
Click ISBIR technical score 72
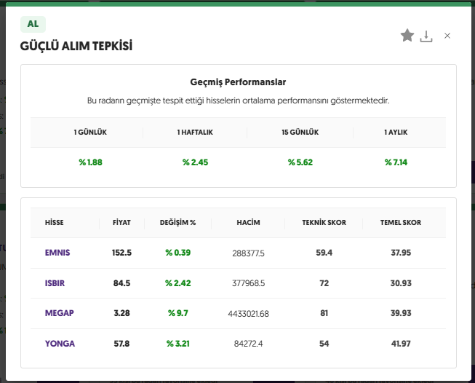[324, 283]
